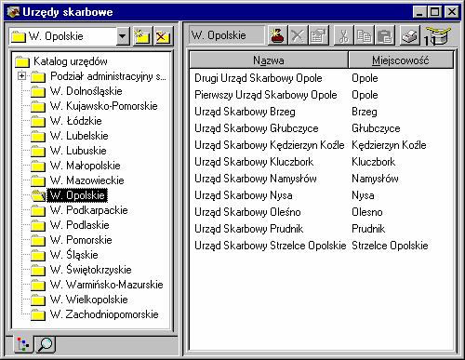Screen dimensions: 465x360
Task: Sort the list by the Nazwa column
Action: [x=269, y=60]
